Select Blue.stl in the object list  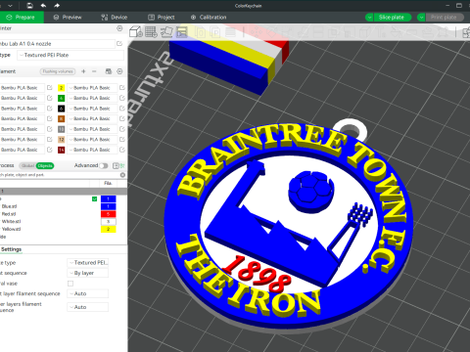9,206
